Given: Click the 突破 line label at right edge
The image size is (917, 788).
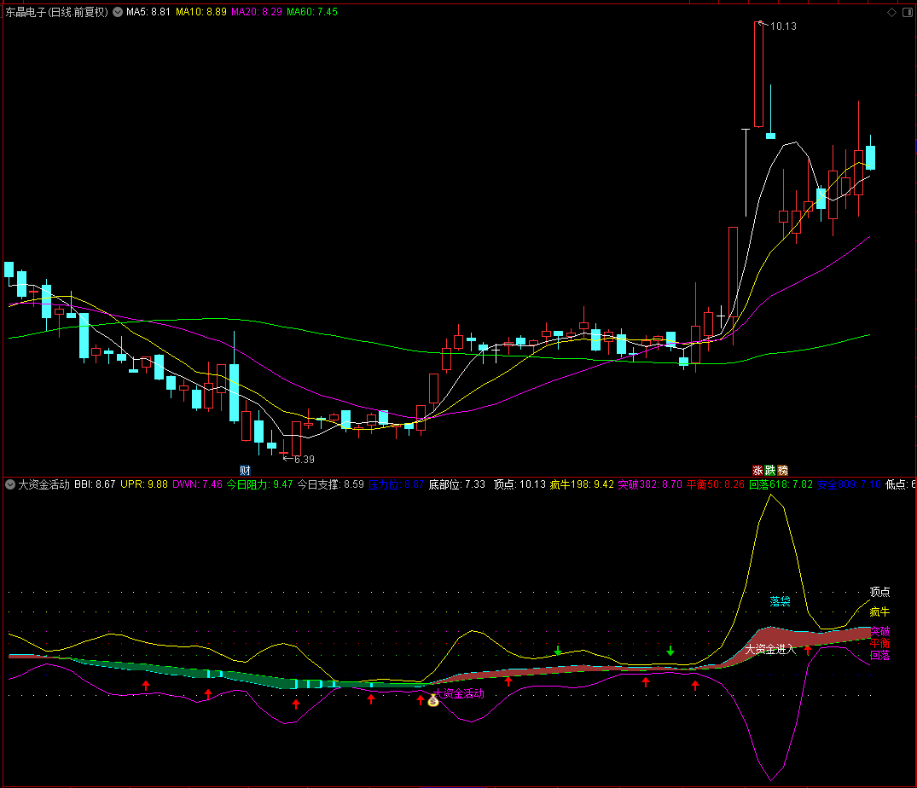Looking at the screenshot, I should (879, 631).
